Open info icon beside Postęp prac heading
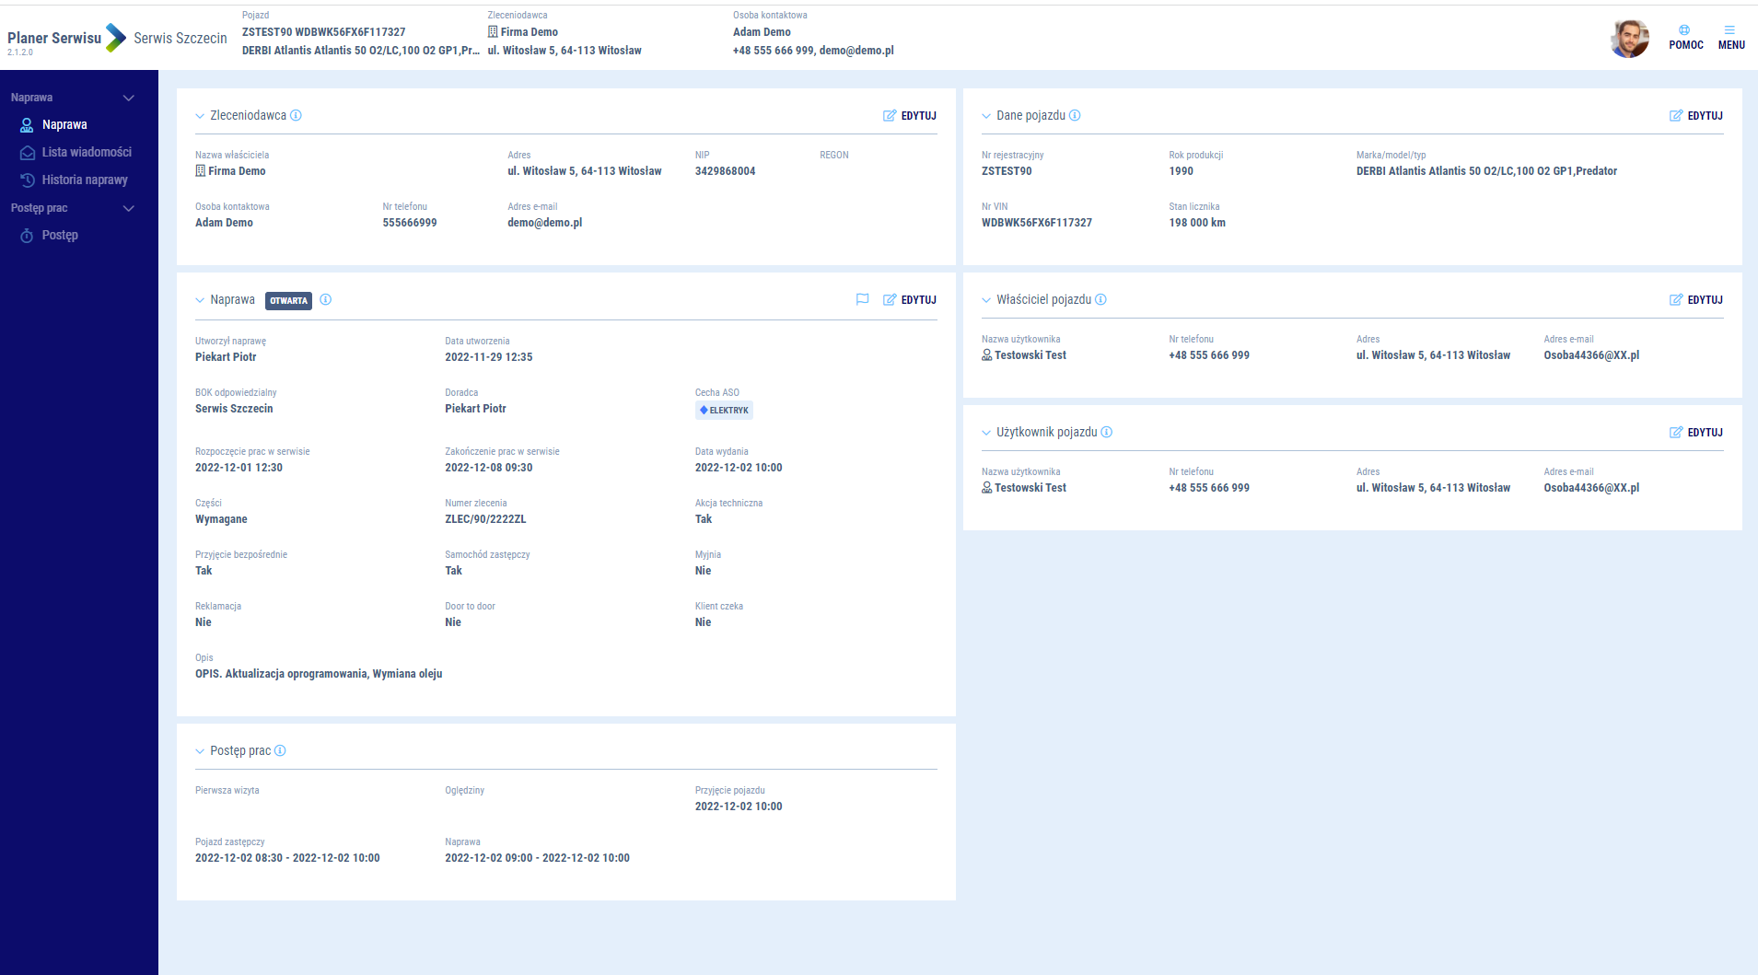The height and width of the screenshot is (975, 1758). (280, 750)
